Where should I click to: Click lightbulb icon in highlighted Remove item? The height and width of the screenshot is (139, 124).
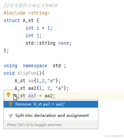[10, 104]
